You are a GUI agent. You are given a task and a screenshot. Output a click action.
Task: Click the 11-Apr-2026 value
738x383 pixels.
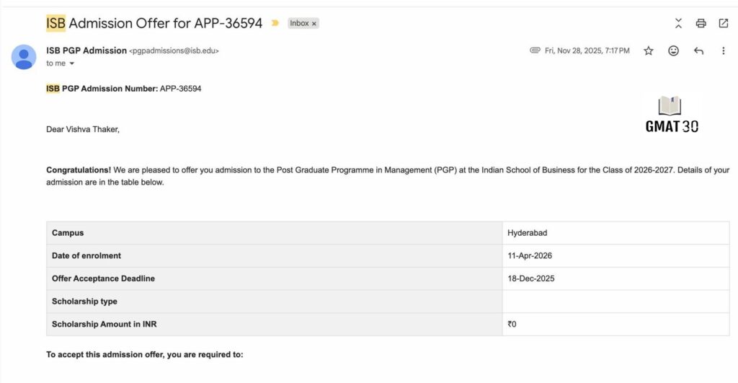click(530, 255)
